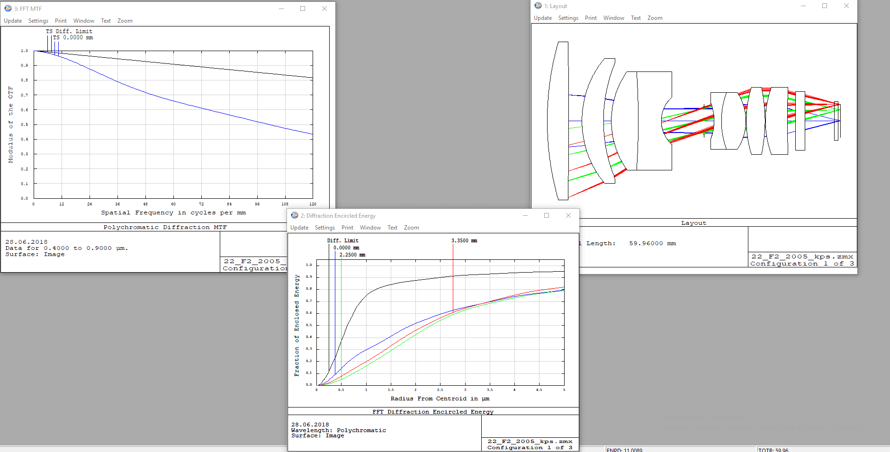Viewport: 890px width, 452px height.
Task: Open Settings menu in FFT MTF window
Action: click(x=38, y=21)
